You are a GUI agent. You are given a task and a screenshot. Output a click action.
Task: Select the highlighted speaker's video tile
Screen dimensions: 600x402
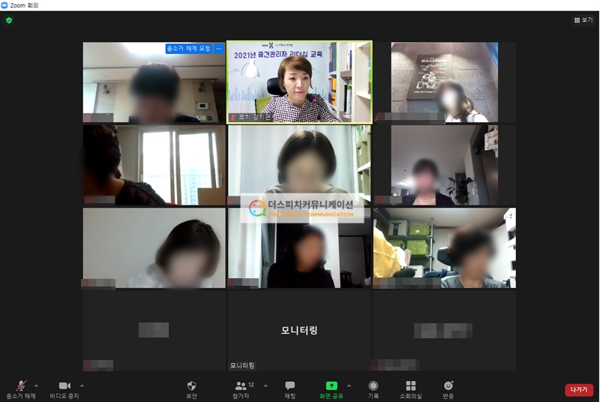(x=299, y=82)
